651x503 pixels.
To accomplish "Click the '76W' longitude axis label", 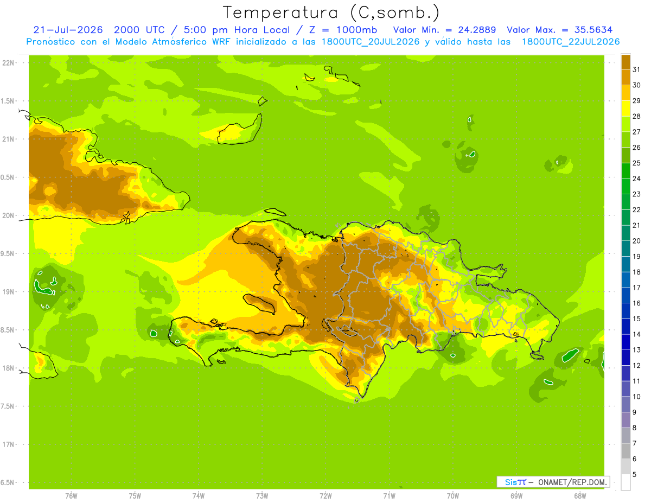I will pos(71,496).
